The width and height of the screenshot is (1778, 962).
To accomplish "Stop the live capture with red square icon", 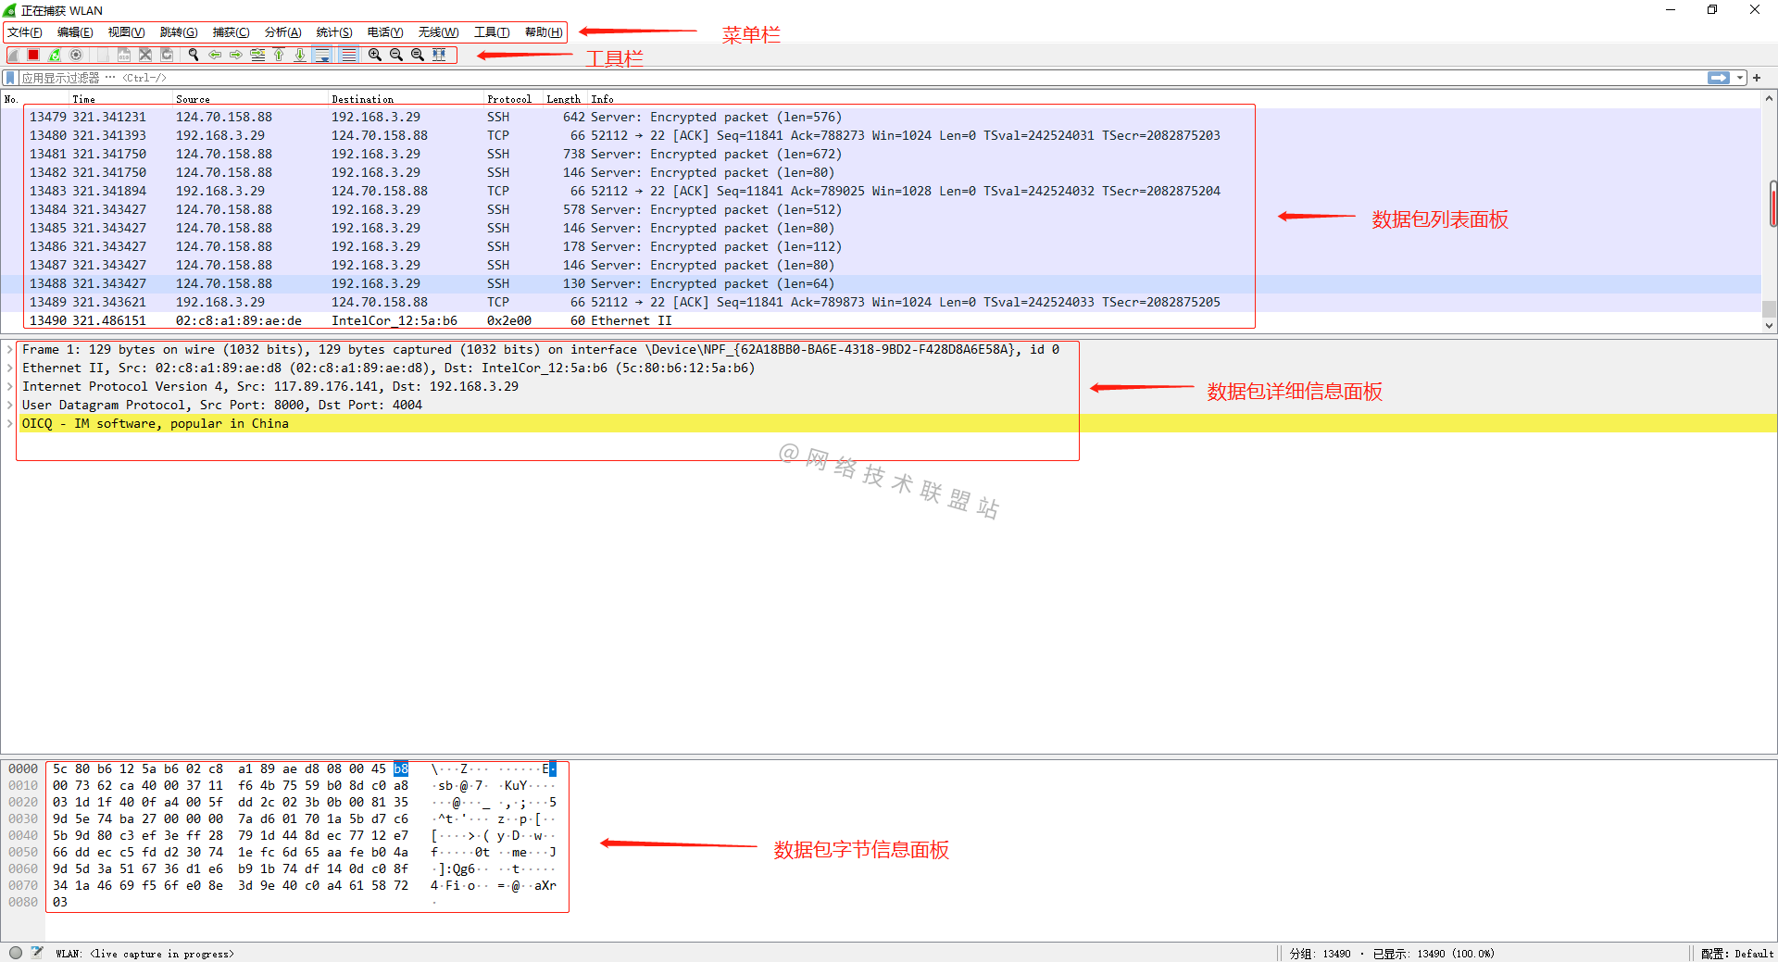I will (31, 55).
